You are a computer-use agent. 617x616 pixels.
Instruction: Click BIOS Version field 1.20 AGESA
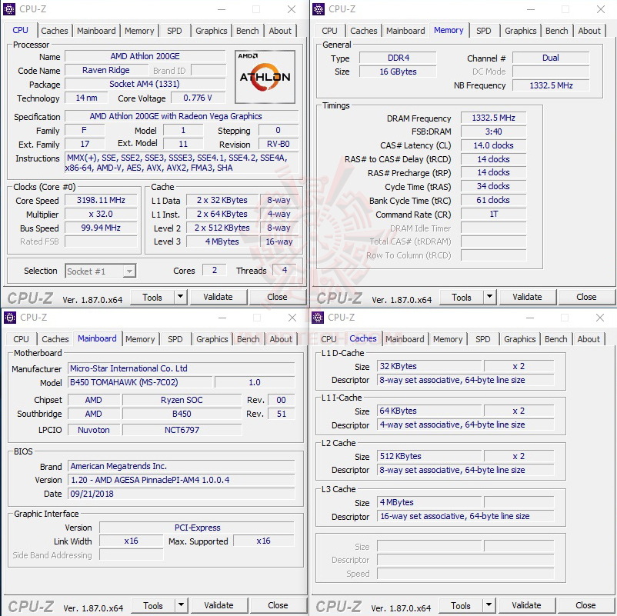point(182,480)
